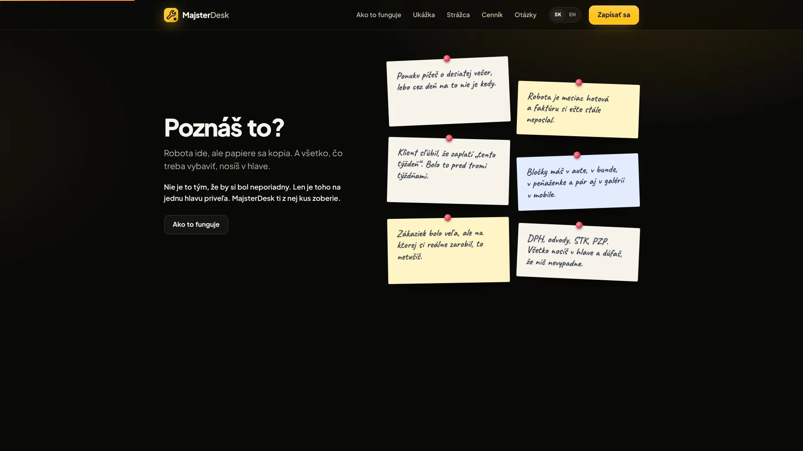
Task: Click the 'Ponuku píšeš o desiatej večer' note
Action: pos(448,91)
